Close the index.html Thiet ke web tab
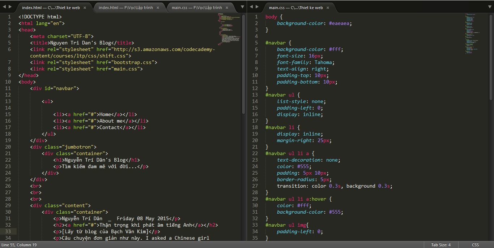Viewport: 494px width, 248px height. click(x=85, y=8)
